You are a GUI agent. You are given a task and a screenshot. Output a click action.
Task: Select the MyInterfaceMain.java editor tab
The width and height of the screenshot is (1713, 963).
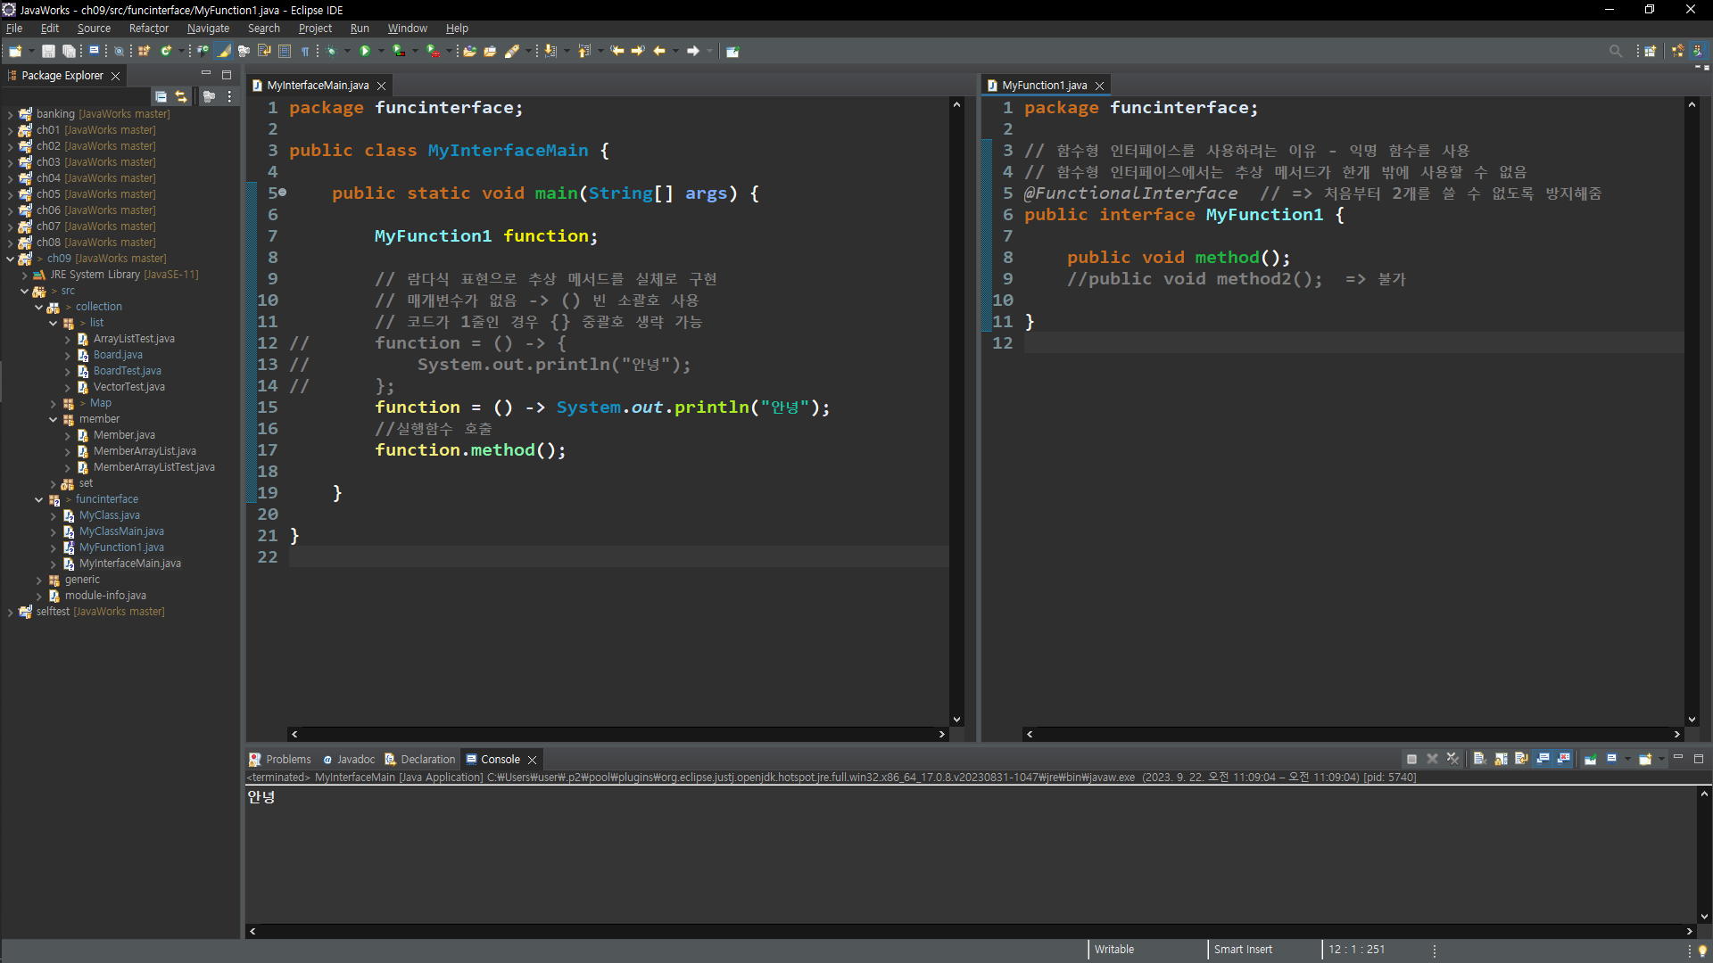317,86
